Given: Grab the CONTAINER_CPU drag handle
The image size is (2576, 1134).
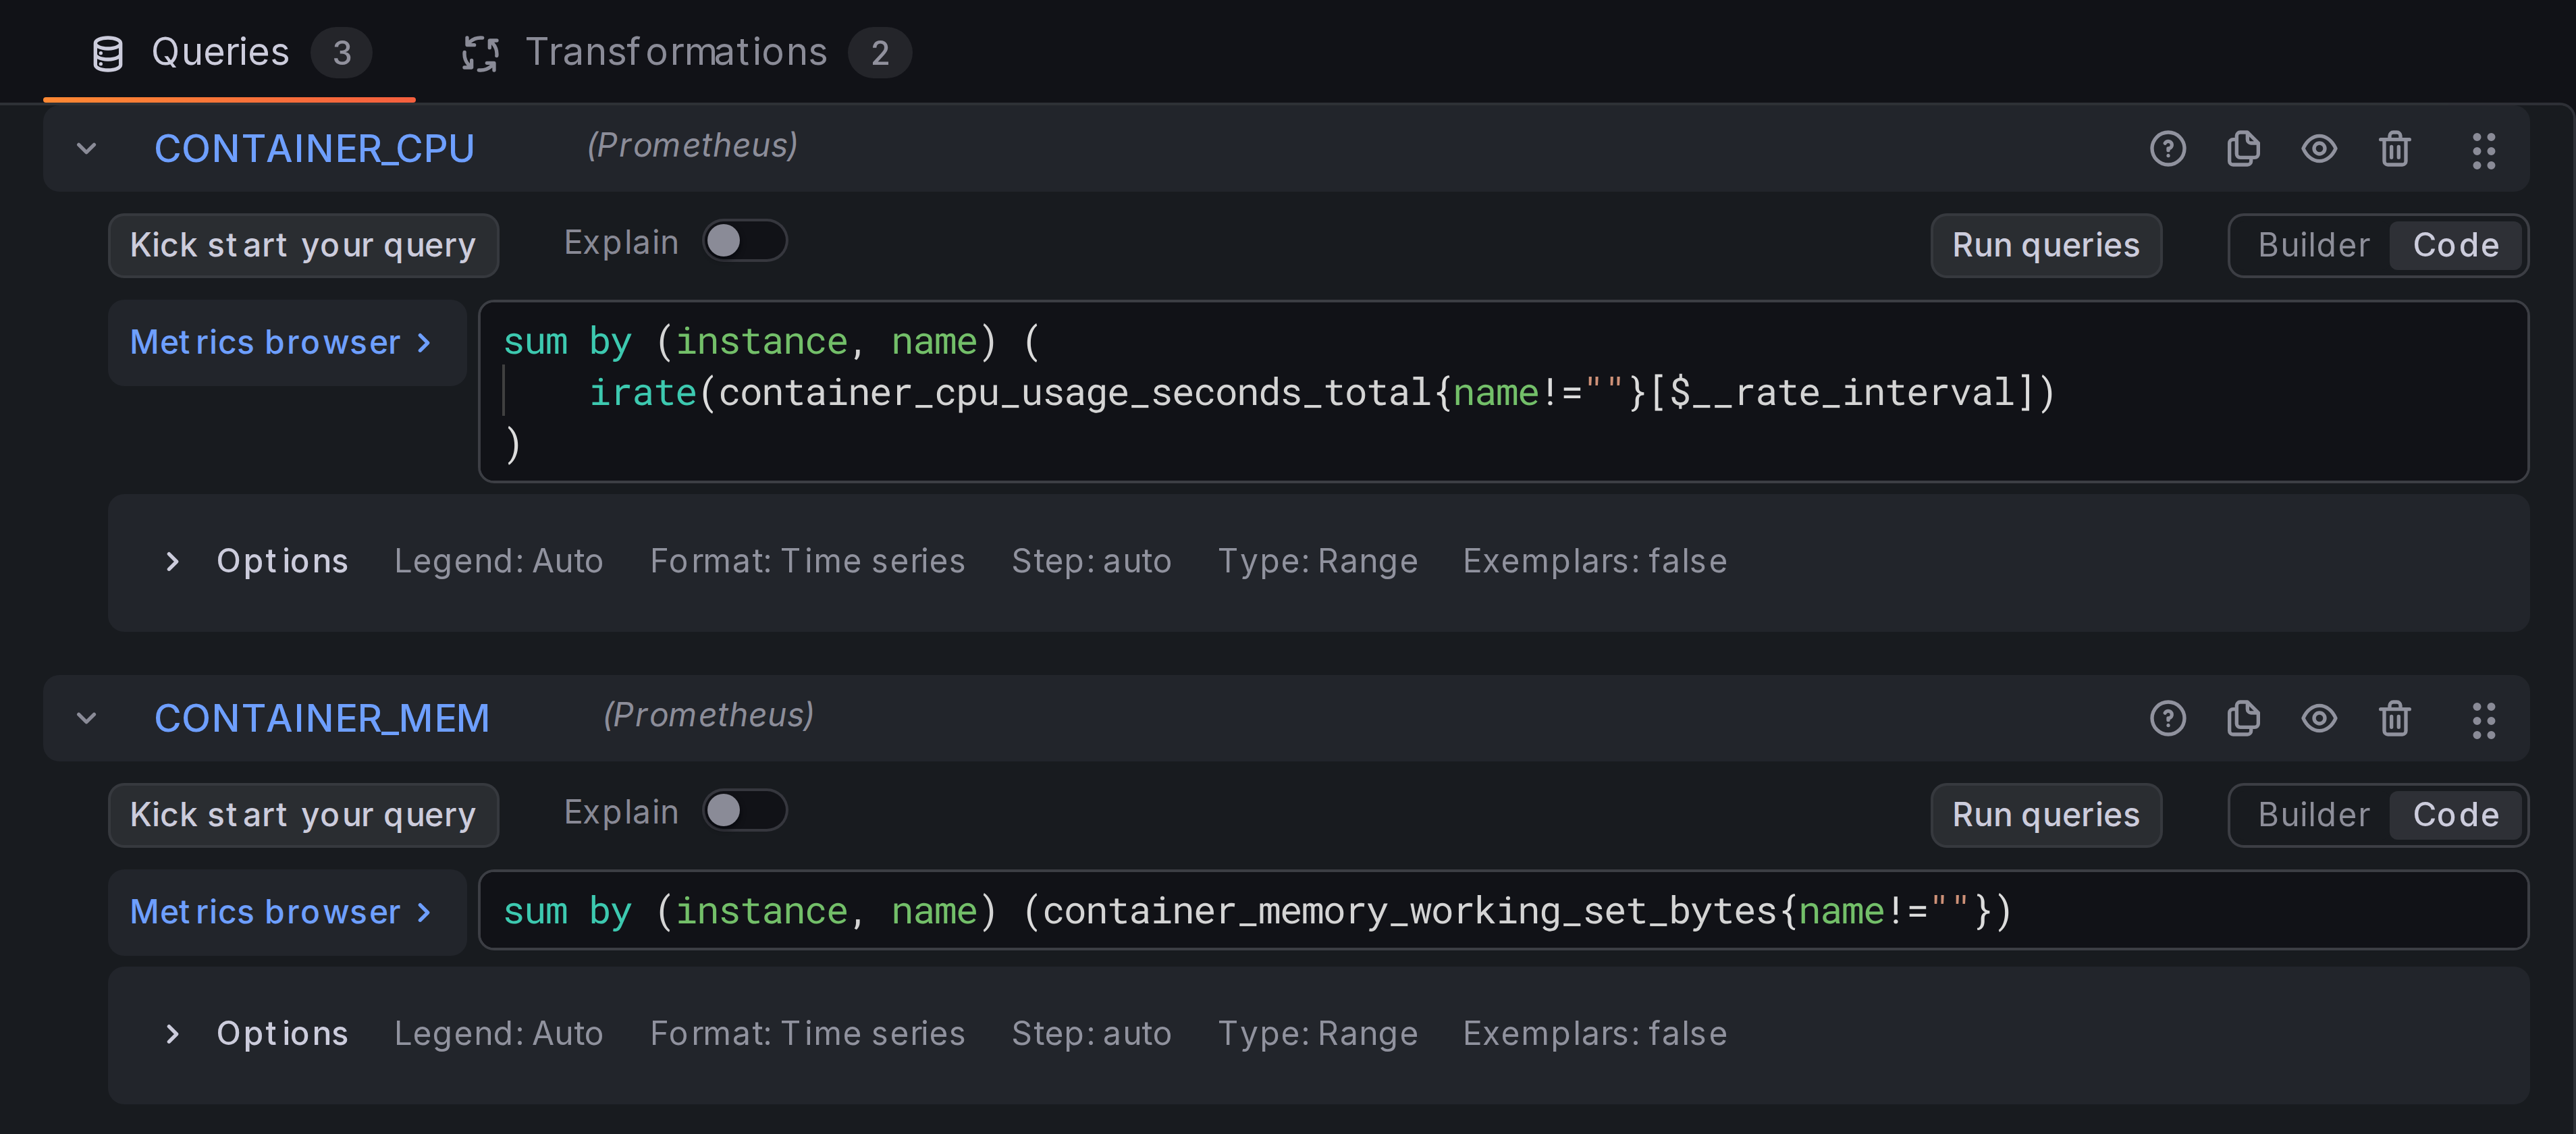Looking at the screenshot, I should coord(2484,150).
